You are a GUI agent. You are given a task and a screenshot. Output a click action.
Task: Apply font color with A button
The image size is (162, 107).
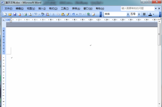click(x=150, y=14)
